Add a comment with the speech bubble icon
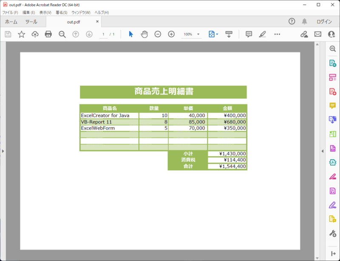Viewport: 340px width, 261px height. pos(249,34)
